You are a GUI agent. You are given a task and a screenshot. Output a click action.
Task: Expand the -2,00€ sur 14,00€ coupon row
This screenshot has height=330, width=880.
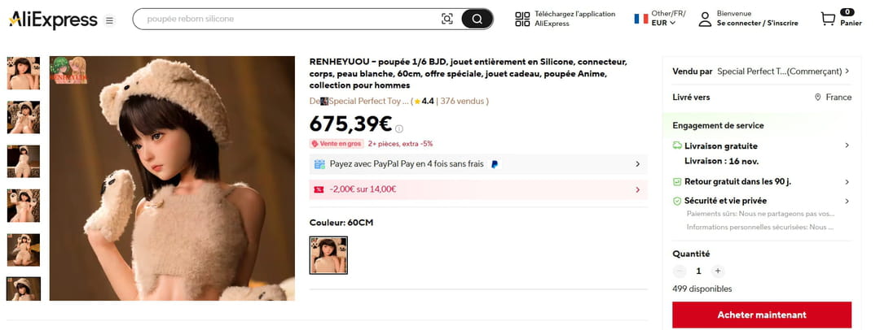(x=637, y=189)
